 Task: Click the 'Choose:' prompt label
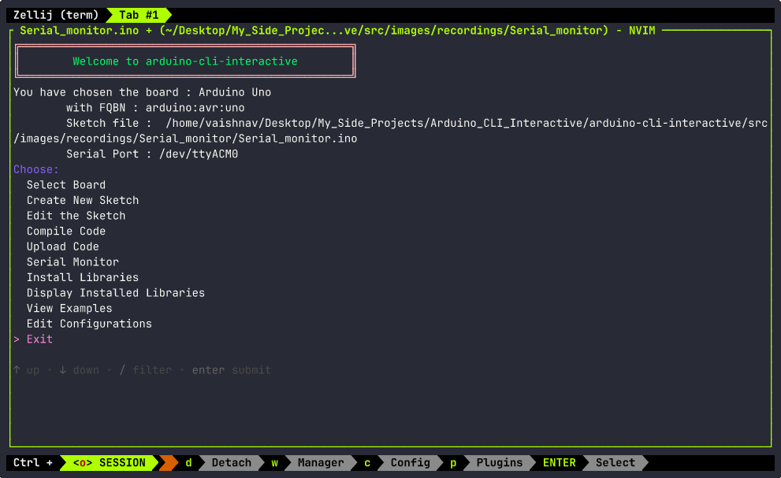[x=36, y=169]
